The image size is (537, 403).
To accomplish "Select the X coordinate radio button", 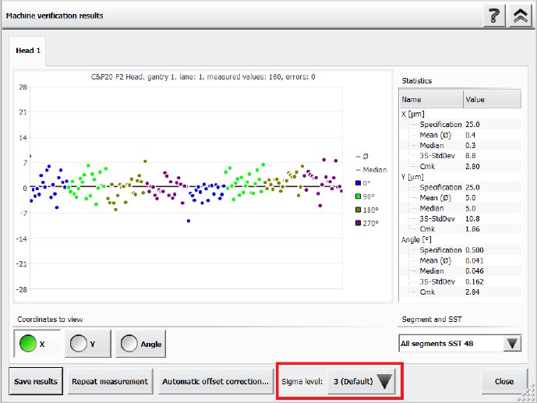I will click(x=37, y=344).
